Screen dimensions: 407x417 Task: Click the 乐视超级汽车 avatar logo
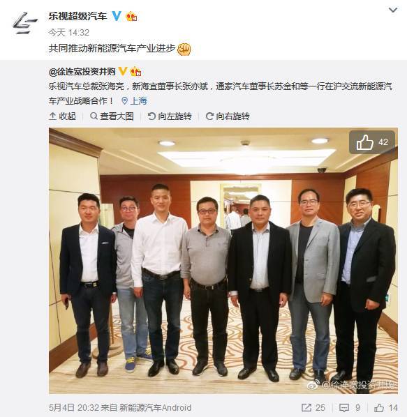tap(25, 24)
